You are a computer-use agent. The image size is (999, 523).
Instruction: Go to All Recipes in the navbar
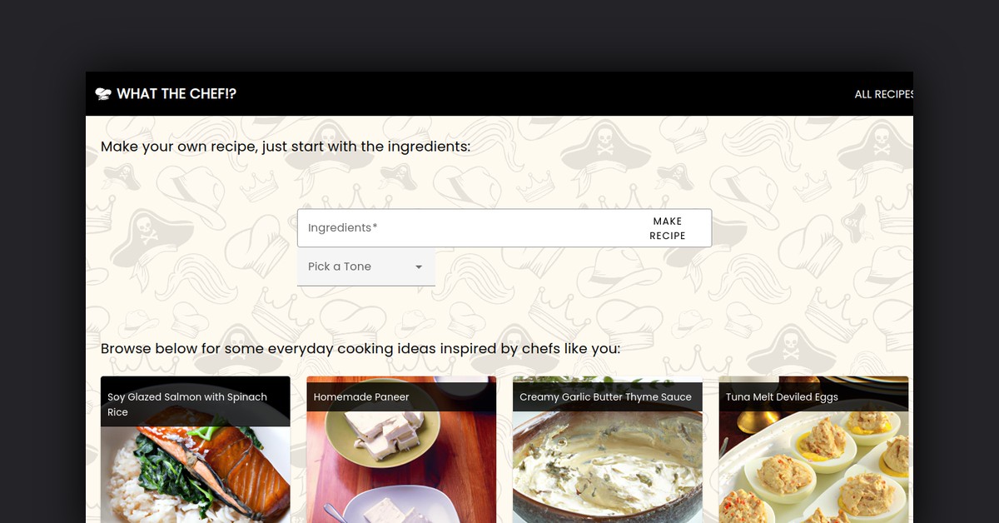pos(884,94)
